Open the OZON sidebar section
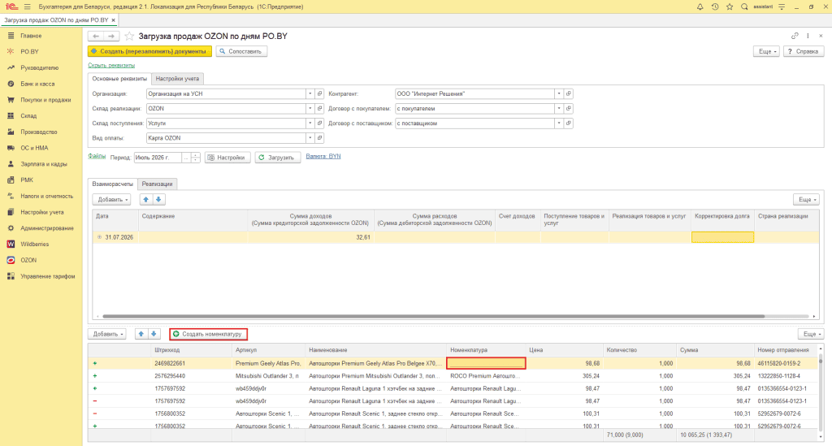The image size is (832, 446). tap(28, 260)
